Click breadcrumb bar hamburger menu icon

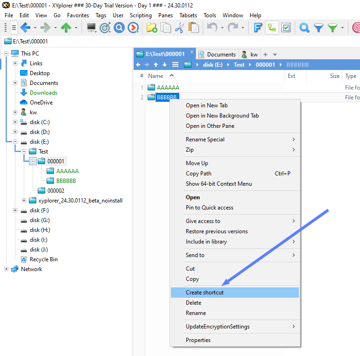[175, 65]
